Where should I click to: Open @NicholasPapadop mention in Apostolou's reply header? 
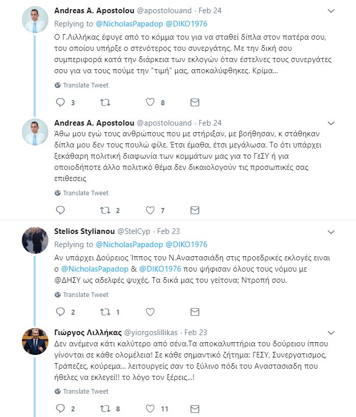[x=129, y=24]
